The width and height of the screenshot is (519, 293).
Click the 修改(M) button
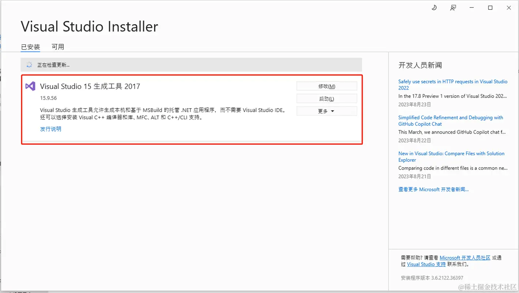(x=327, y=86)
